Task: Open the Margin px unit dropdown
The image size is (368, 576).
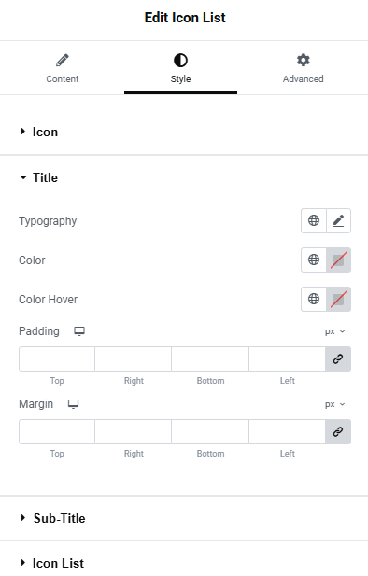Action: click(x=335, y=404)
